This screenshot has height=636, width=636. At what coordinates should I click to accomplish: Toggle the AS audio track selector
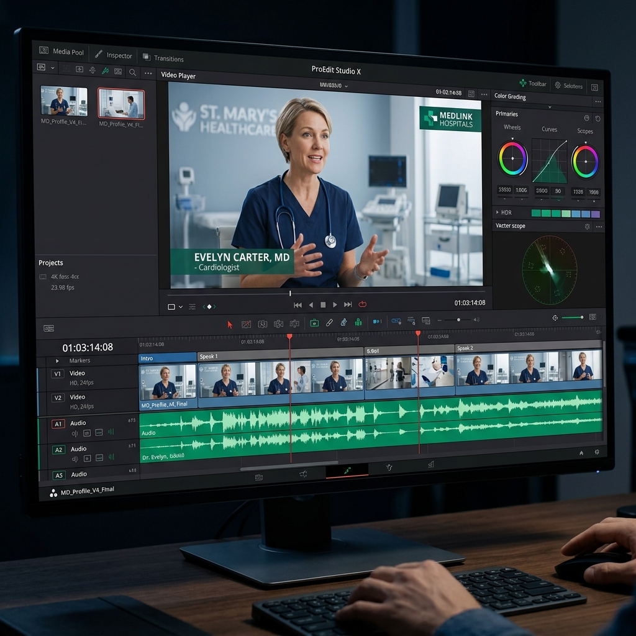coord(59,475)
